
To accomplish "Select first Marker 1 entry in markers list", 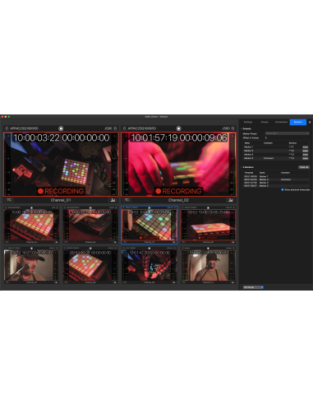I will pos(276,176).
